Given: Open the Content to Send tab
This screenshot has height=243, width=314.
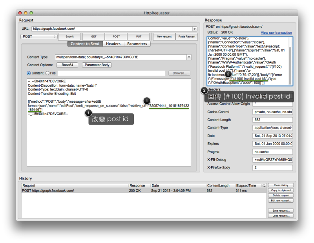Looking at the screenshot, I should coord(85,44).
